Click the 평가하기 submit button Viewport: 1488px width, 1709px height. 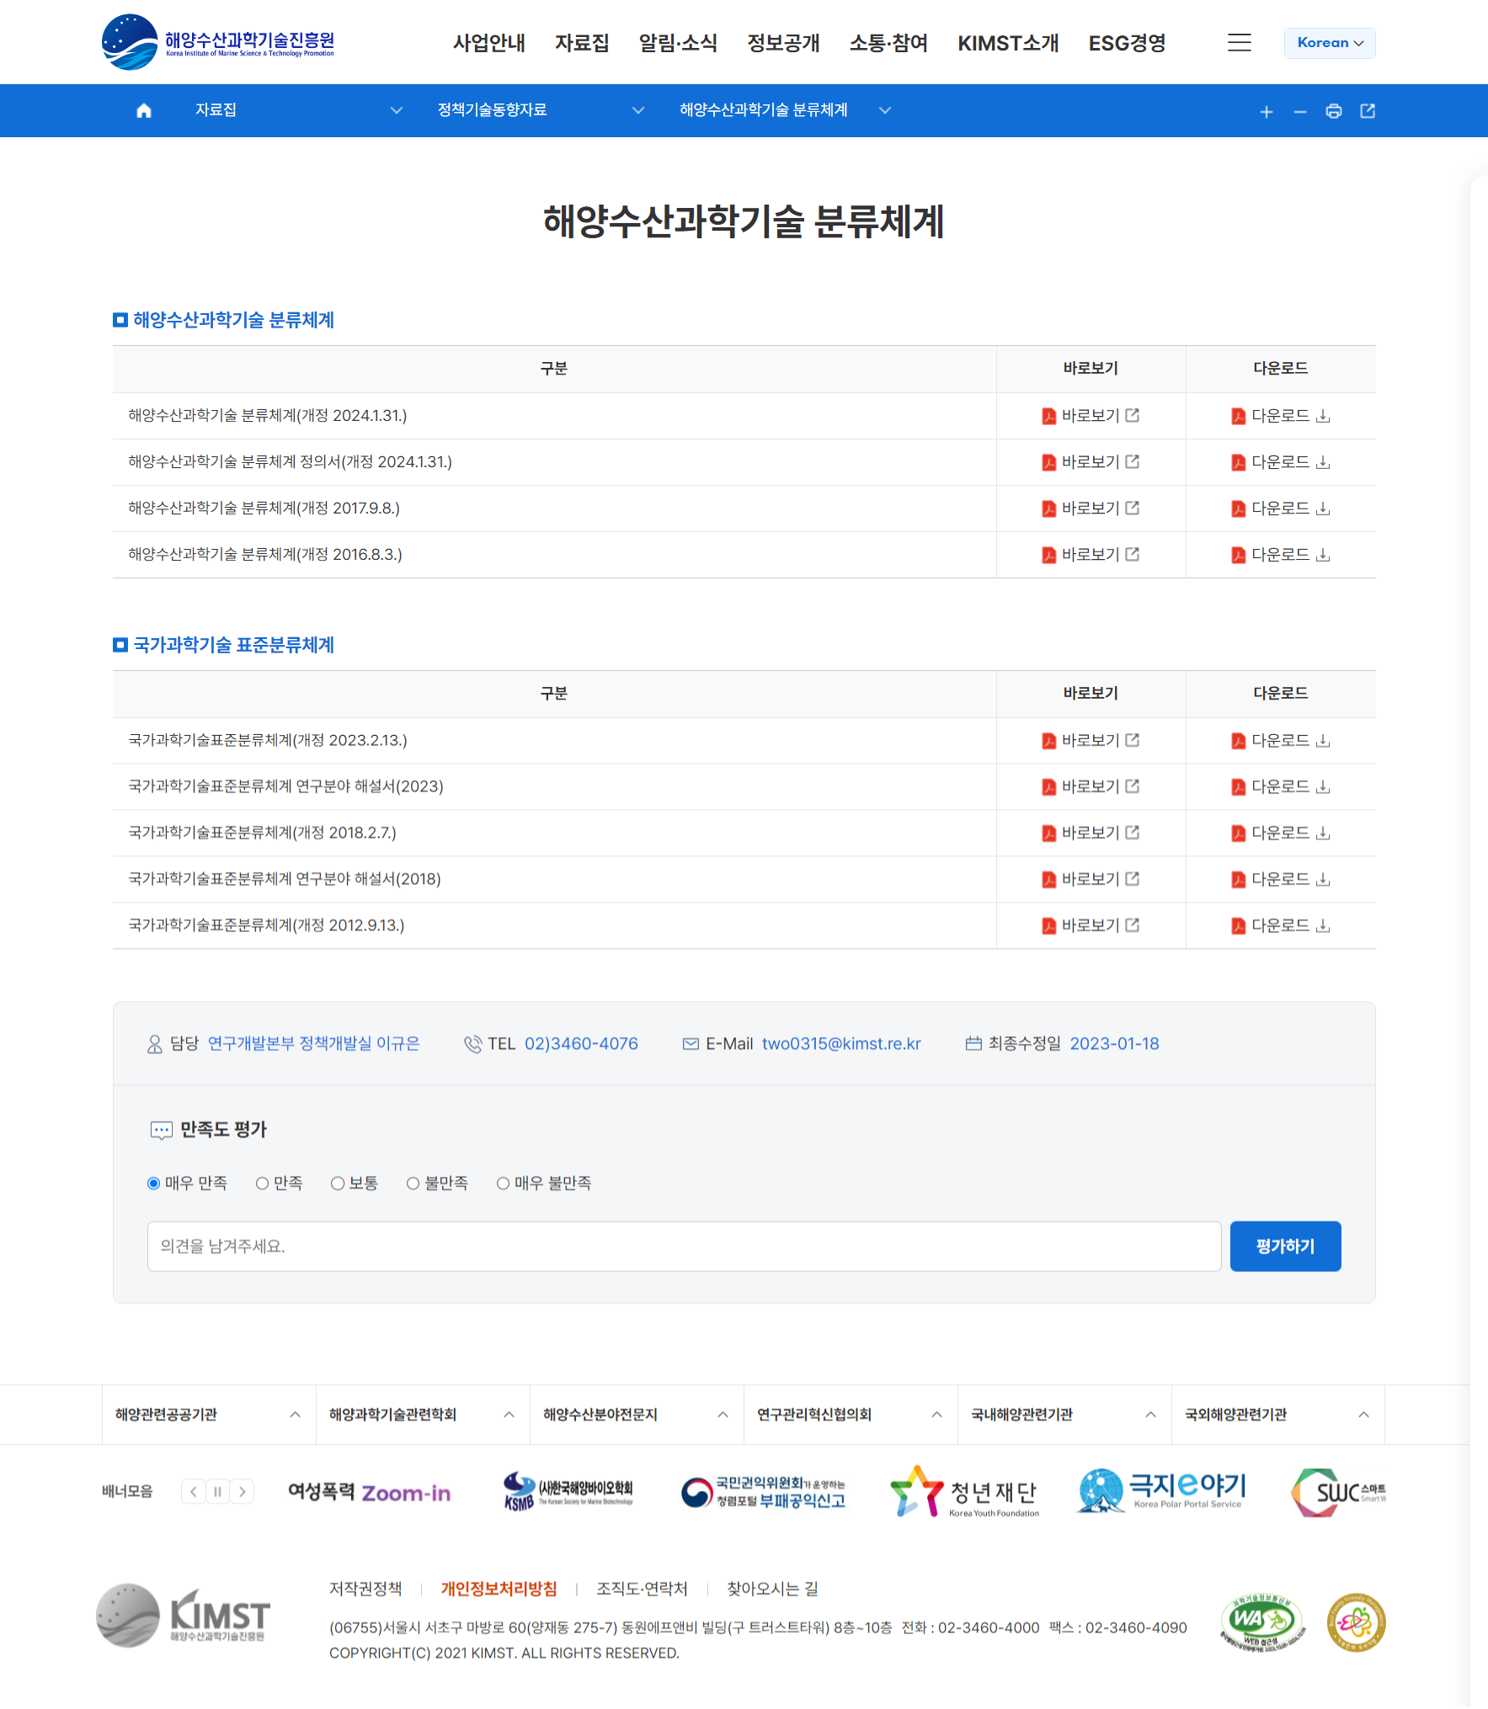[x=1284, y=1246]
